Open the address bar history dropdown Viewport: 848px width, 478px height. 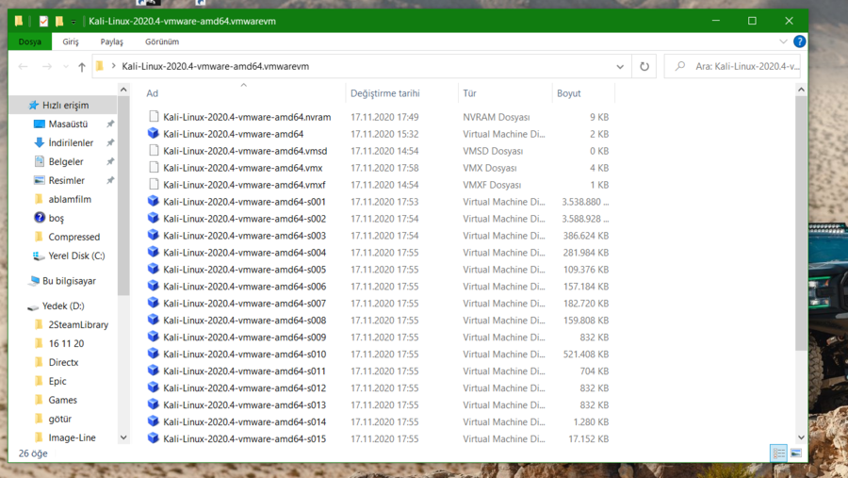pos(620,67)
